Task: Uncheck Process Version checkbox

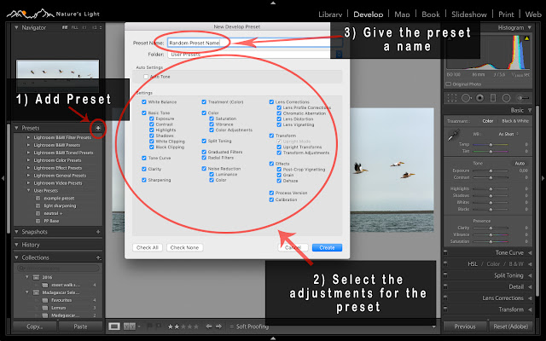Action: 271,193
